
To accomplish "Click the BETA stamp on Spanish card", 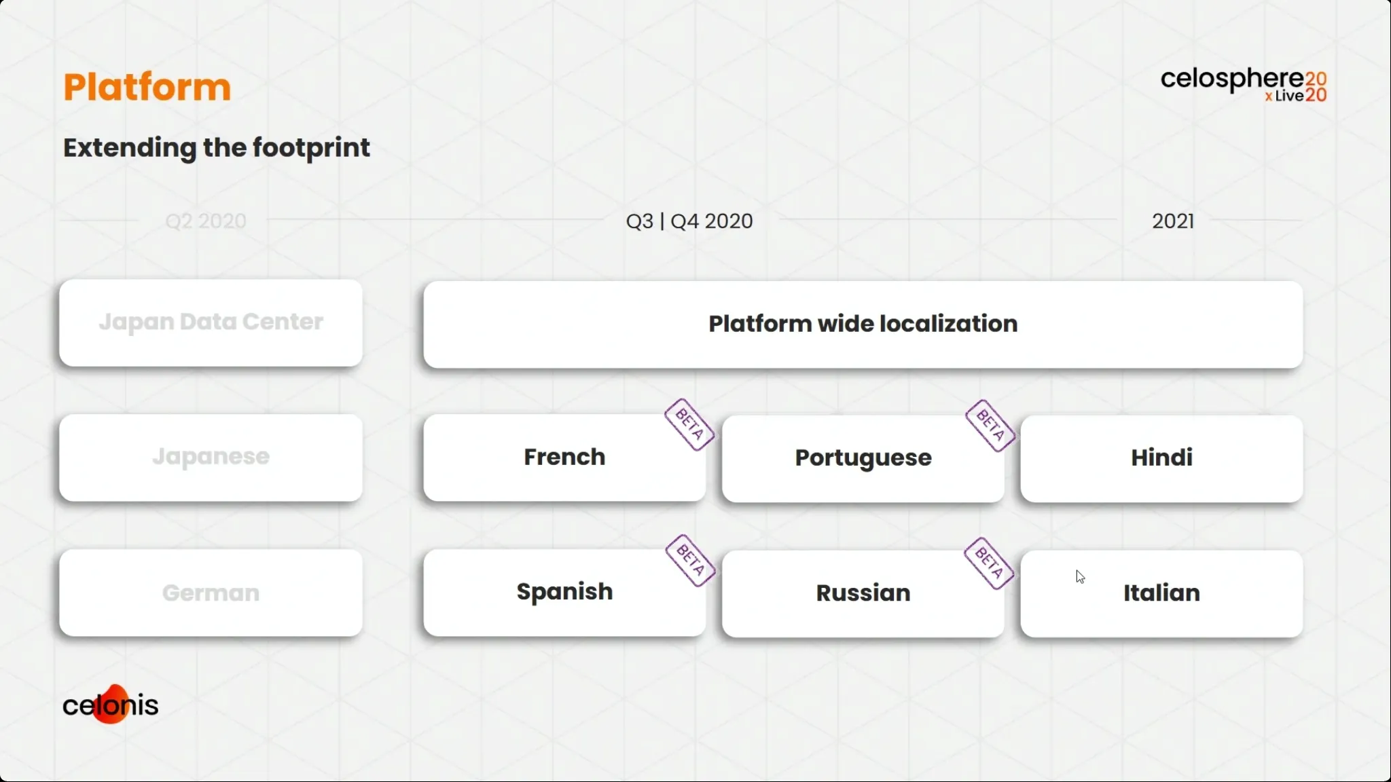I will click(x=690, y=561).
